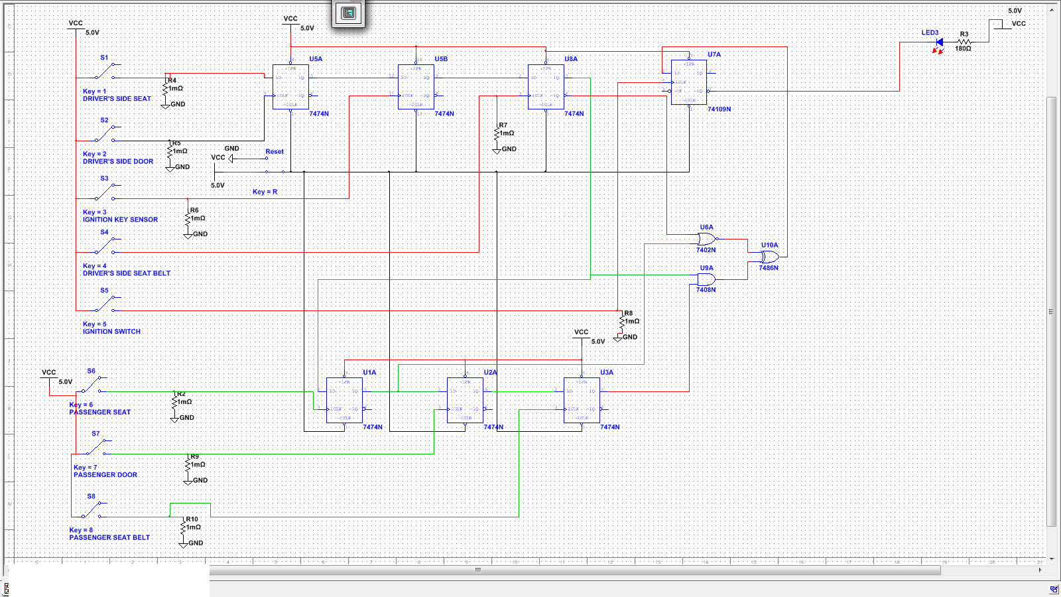Click the DRIVER'S SIDE SEAT BELT label
The image size is (1061, 597).
point(127,273)
